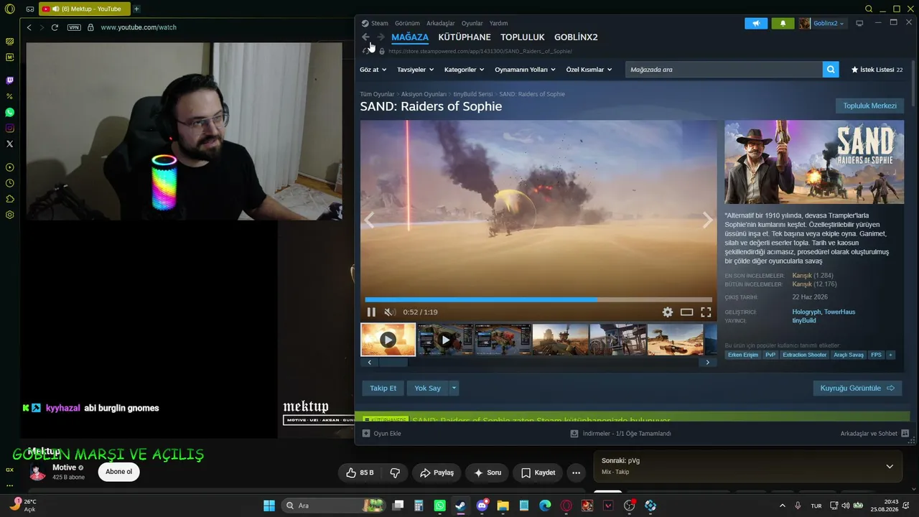
Task: Open Topluluk Merkezi button
Action: click(x=869, y=106)
